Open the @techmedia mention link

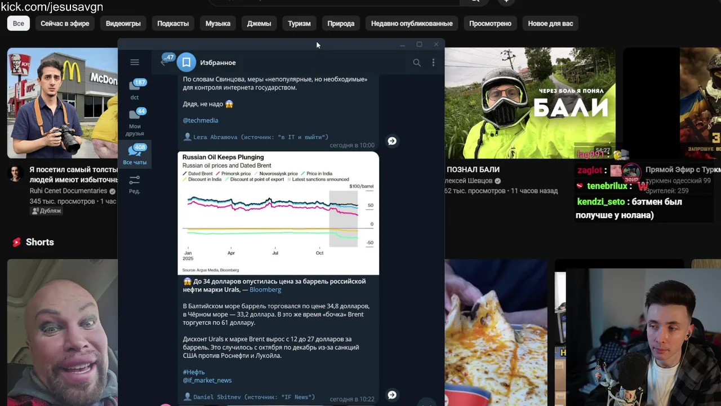[201, 120]
